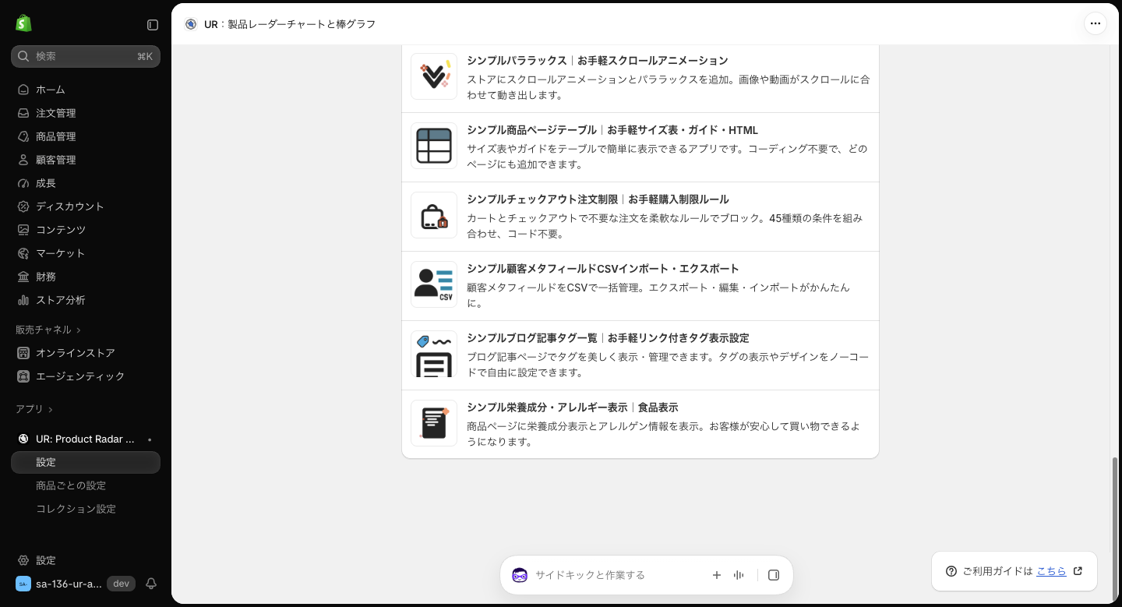This screenshot has width=1122, height=607.
Task: Click the サイドキックと作業する input field
Action: tap(619, 575)
